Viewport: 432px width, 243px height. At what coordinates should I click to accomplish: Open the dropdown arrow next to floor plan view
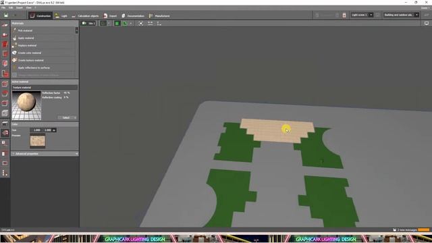coord(109,24)
